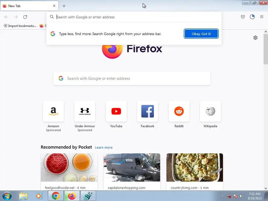Image resolution: width=268 pixels, height=201 pixels.
Task: Click the volume speaker tray icon
Action: [x=242, y=196]
